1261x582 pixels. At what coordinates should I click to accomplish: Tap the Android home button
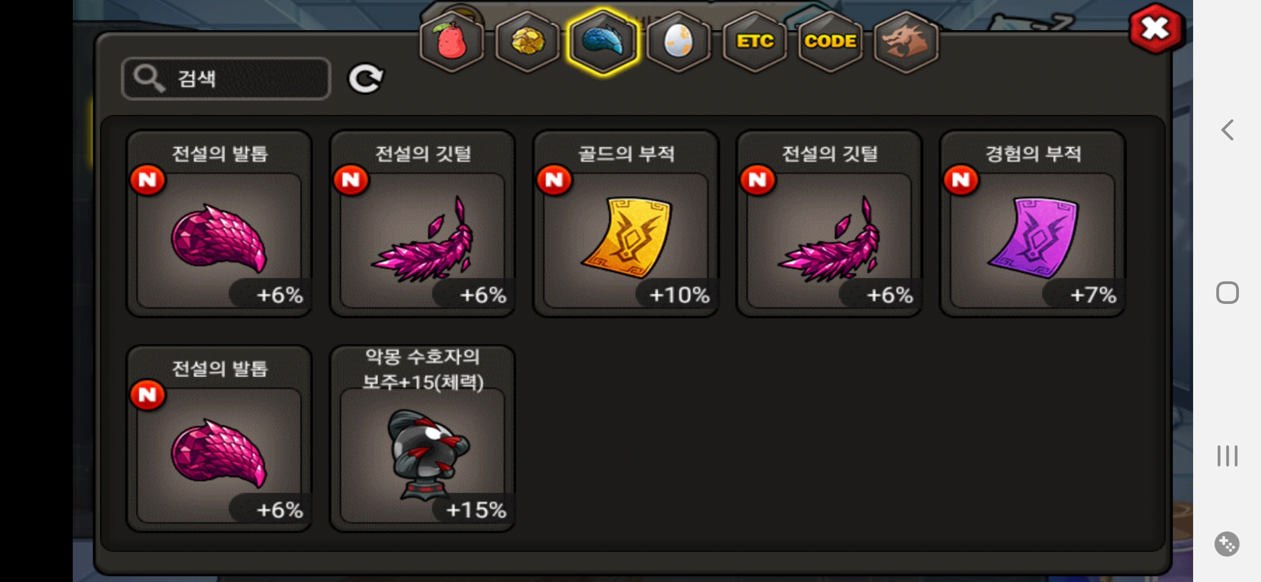[1227, 293]
